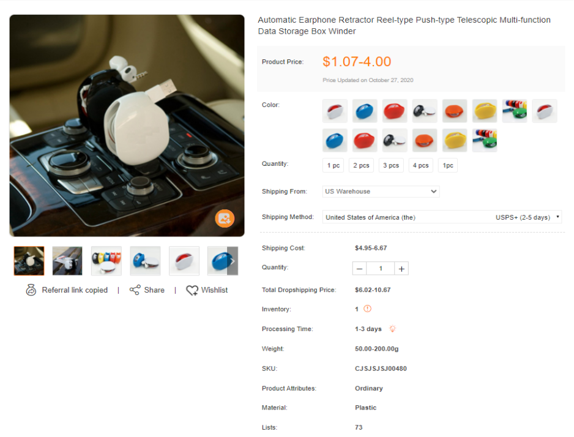The image size is (574, 437).
Task: Select the multicolor set swatch in second row
Action: [x=484, y=140]
